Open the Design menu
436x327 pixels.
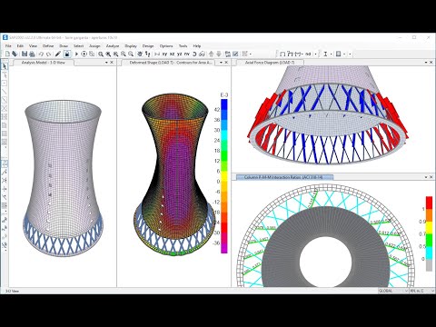coord(148,46)
